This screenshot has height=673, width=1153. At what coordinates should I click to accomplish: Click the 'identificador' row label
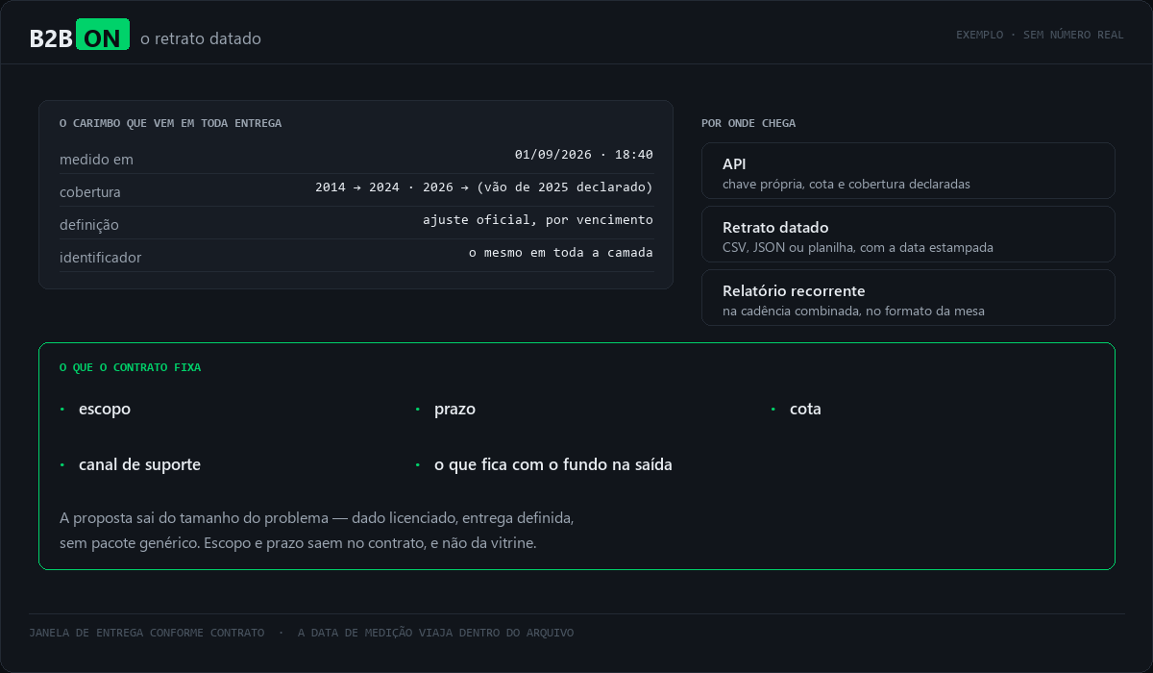(x=100, y=258)
